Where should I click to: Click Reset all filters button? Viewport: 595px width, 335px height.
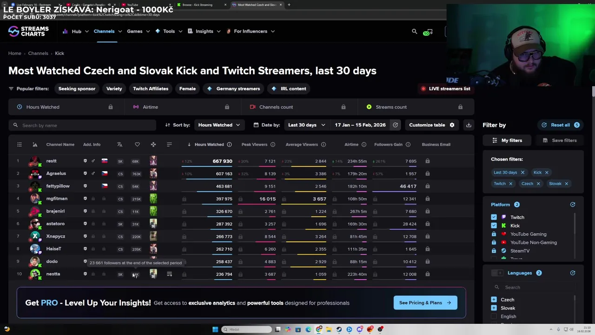[x=560, y=125]
